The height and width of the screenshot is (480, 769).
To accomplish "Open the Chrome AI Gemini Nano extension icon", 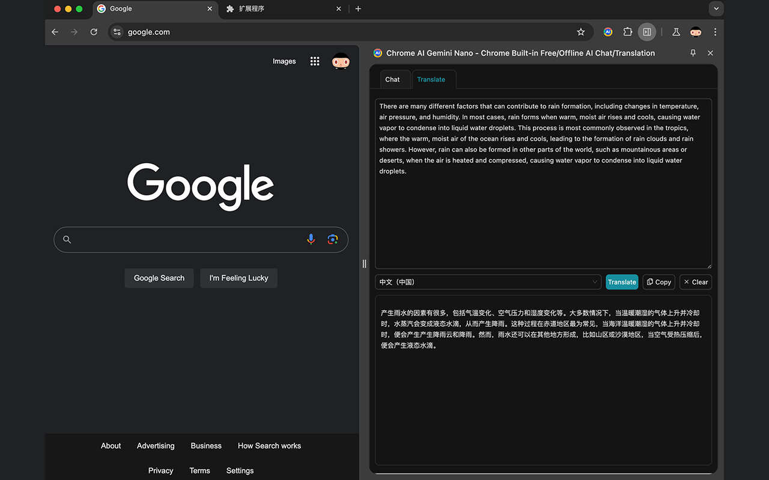I will pyautogui.click(x=607, y=32).
